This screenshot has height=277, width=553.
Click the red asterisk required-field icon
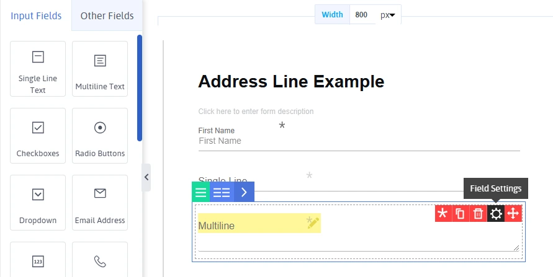[x=443, y=214]
